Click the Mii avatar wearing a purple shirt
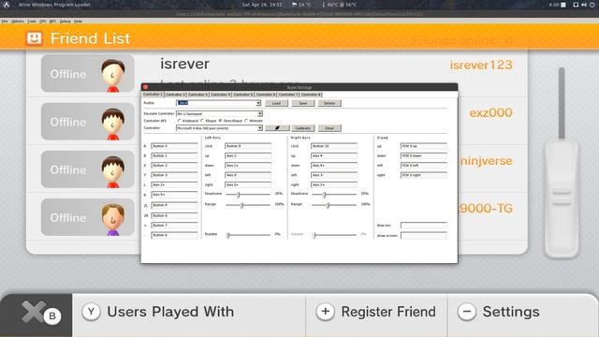This screenshot has height=337, width=599. coord(113,219)
